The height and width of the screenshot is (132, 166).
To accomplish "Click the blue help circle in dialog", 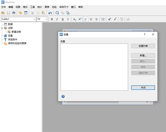I will tap(63, 96).
